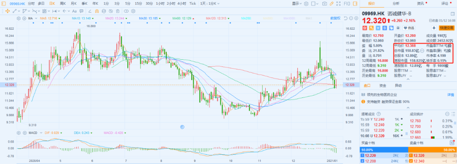Select the angle drawing tool
The image size is (457, 164).
[90, 11]
